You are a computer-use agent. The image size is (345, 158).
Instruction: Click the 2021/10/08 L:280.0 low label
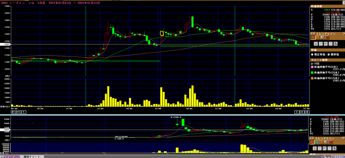(x=121, y=138)
